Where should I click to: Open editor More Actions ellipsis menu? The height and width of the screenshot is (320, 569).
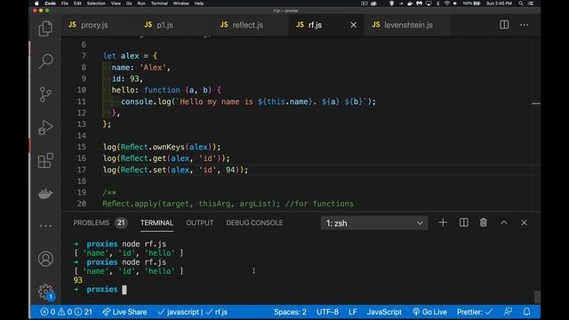tap(524, 25)
